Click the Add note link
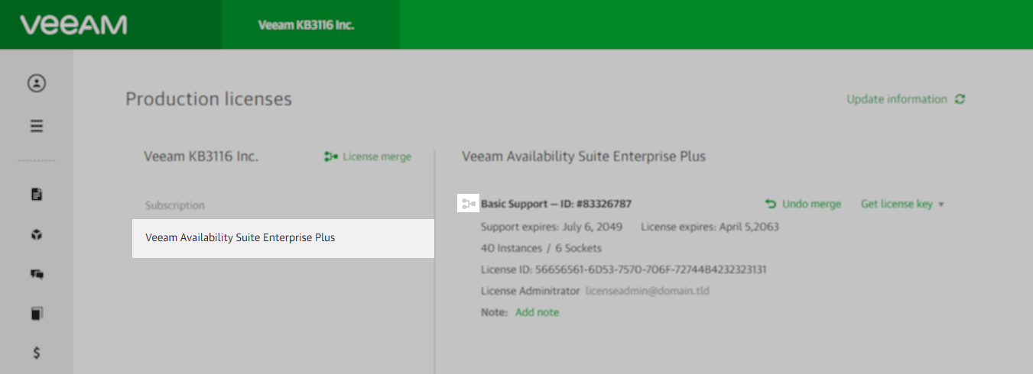This screenshot has width=1033, height=374. coord(537,312)
